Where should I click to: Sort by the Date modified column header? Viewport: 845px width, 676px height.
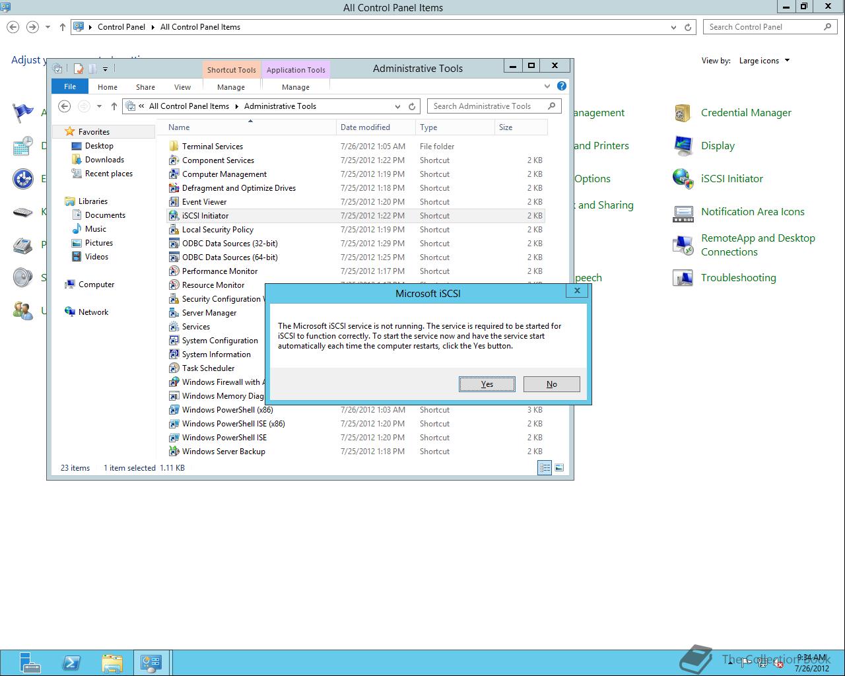click(376, 127)
